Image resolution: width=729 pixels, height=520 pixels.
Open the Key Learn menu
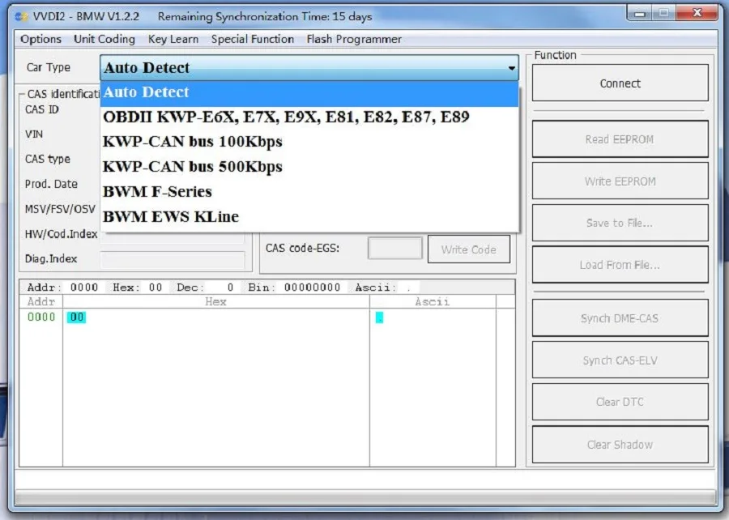point(173,39)
